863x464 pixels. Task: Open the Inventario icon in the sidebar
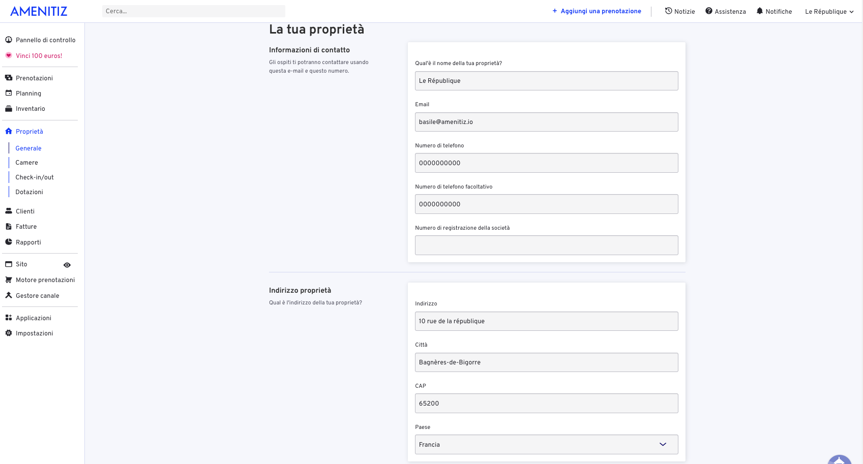coord(9,108)
